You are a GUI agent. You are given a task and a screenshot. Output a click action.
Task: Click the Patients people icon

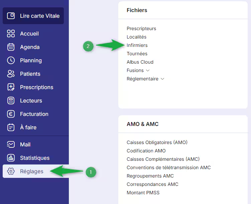point(11,74)
